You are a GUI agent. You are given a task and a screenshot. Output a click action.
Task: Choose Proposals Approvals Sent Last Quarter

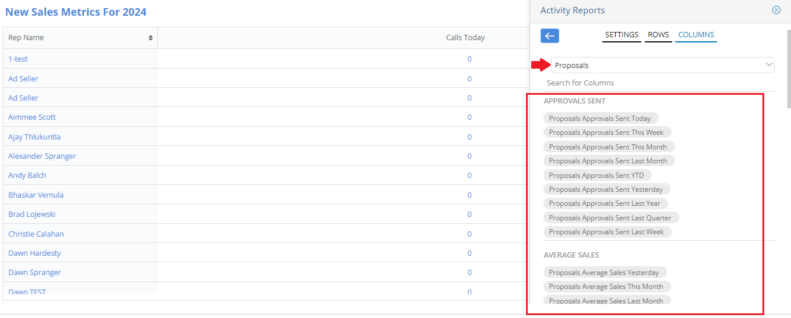[611, 218]
